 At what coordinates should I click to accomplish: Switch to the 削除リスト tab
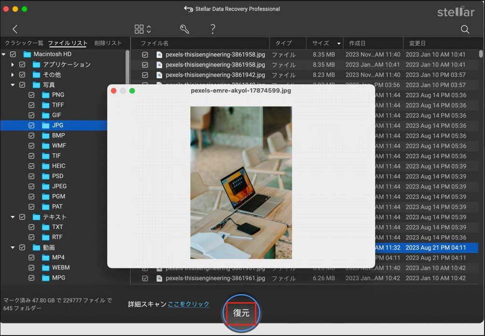(x=107, y=43)
